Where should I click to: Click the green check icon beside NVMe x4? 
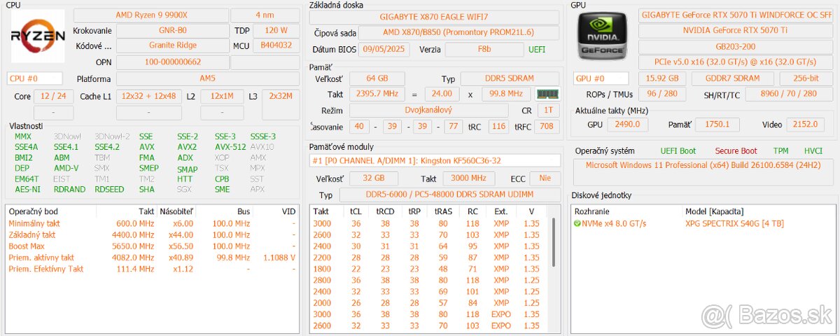coord(577,223)
